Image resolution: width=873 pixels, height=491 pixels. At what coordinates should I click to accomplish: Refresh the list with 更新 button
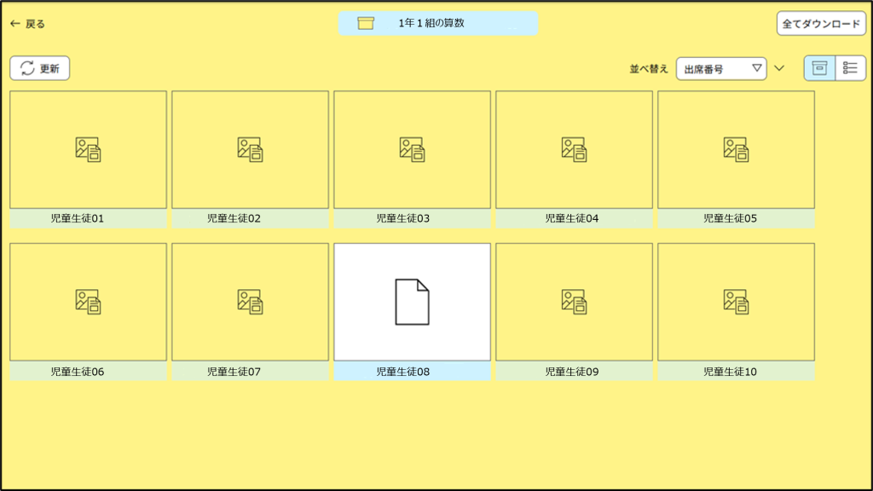[x=40, y=68]
